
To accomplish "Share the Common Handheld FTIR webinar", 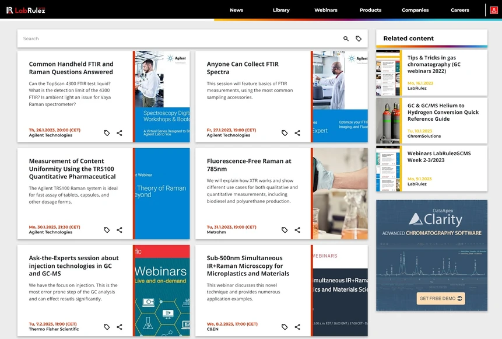I will pyautogui.click(x=120, y=133).
